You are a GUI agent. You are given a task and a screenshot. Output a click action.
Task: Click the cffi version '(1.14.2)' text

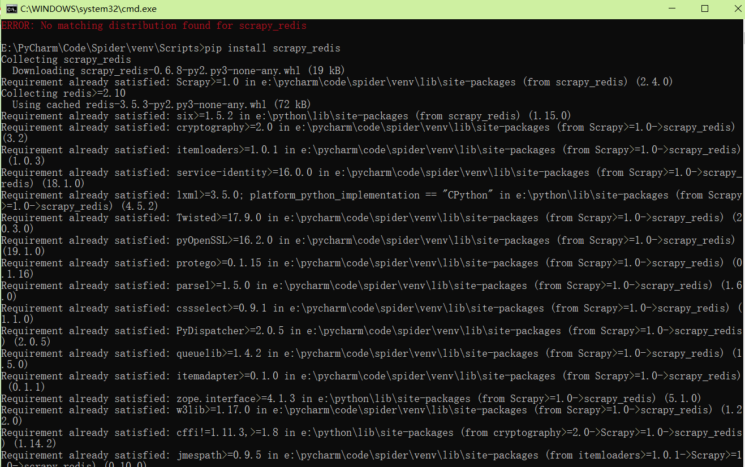coord(35,444)
